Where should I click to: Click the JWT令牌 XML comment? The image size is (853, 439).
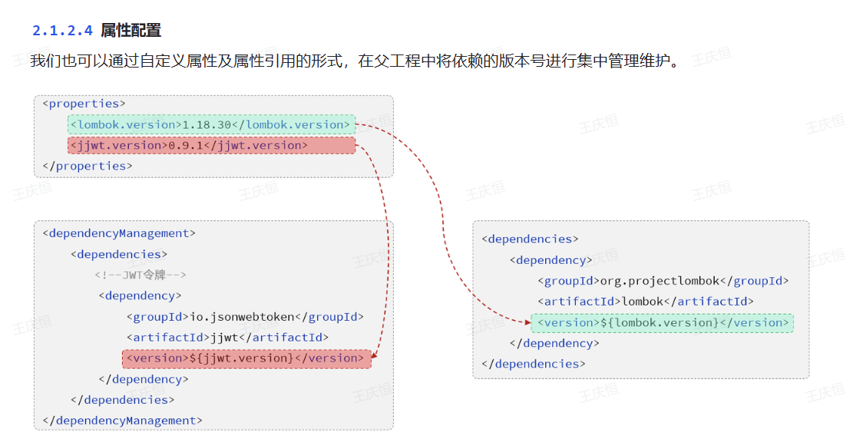141,275
